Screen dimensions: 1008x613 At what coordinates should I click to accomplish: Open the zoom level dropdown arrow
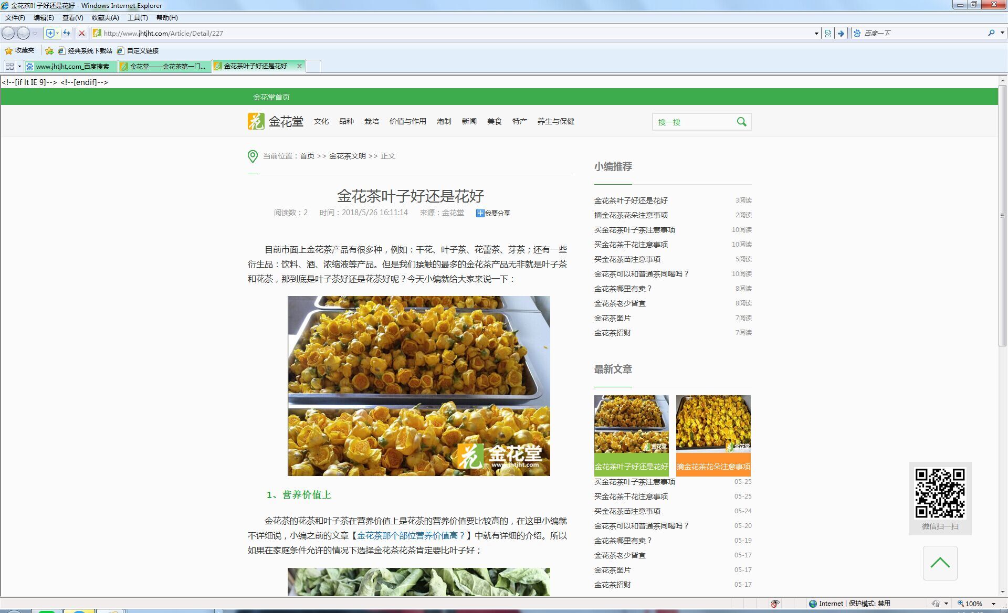point(993,604)
